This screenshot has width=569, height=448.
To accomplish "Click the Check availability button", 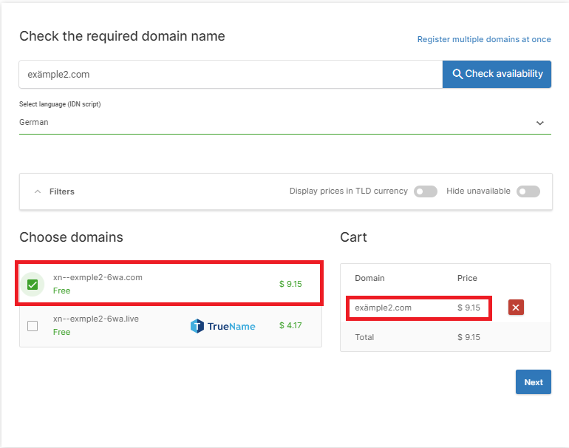I will [x=497, y=74].
